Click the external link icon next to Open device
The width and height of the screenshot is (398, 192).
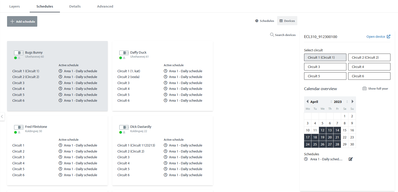[x=388, y=36]
